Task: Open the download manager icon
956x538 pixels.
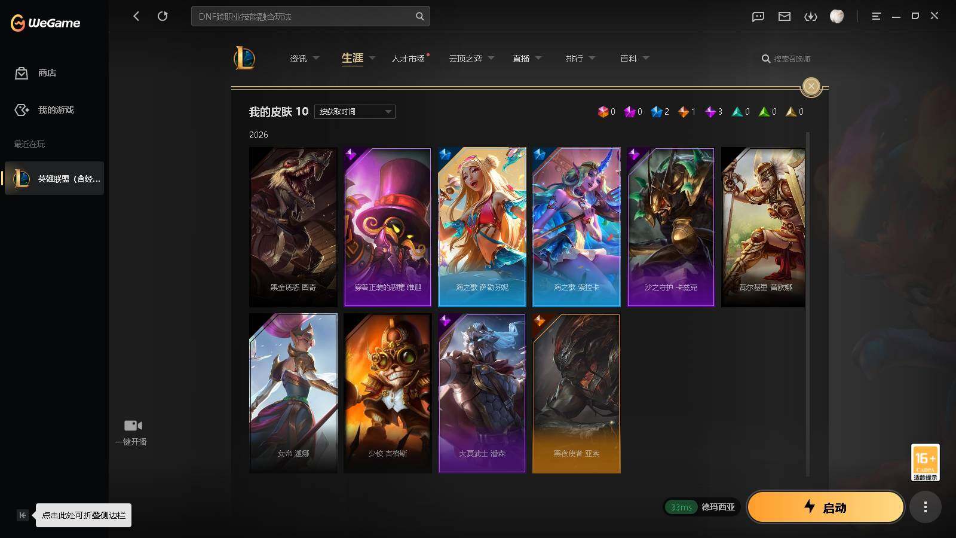Action: [811, 17]
